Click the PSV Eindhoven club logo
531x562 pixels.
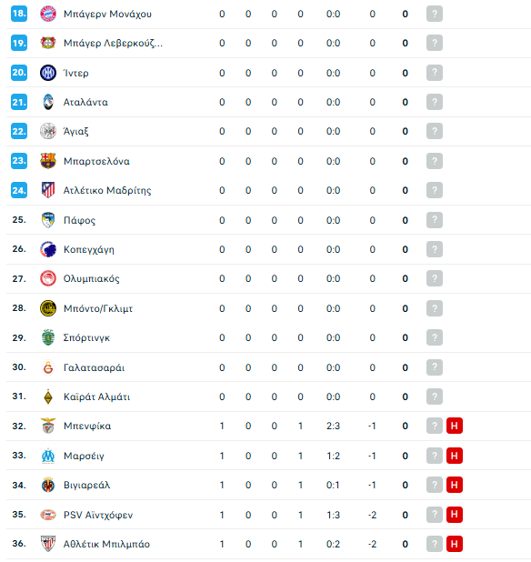(48, 515)
